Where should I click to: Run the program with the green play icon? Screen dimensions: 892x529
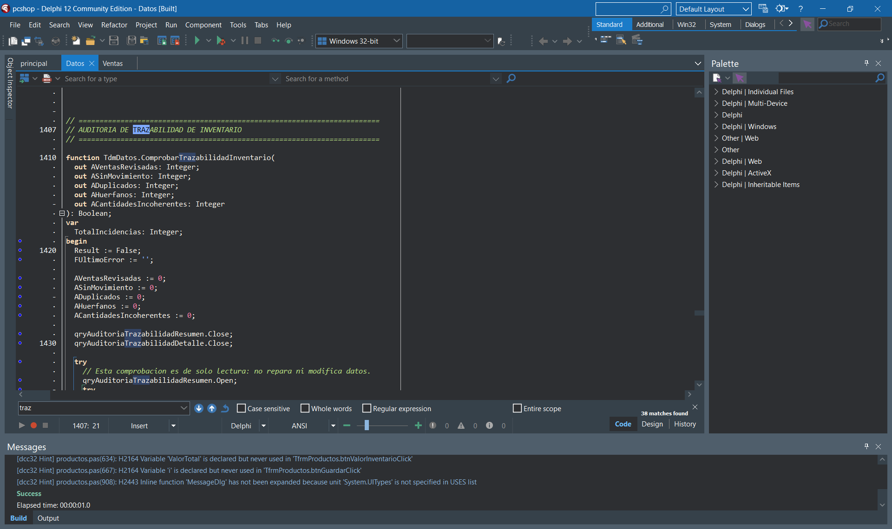(197, 41)
